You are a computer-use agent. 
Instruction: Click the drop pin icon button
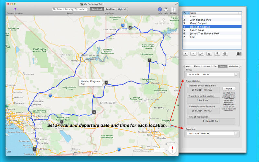[217, 54]
